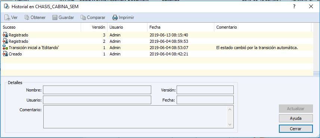Click the Creado row icon
This screenshot has height=138, width=320.
pos(5,54)
